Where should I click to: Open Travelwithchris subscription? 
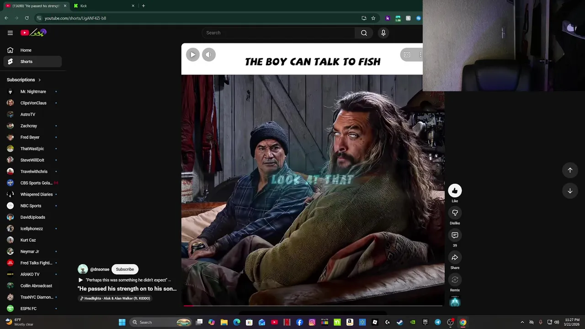(x=32, y=171)
